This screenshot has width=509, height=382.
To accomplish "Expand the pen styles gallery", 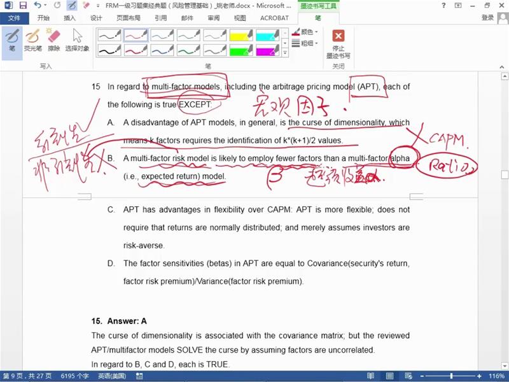I will tap(284, 53).
